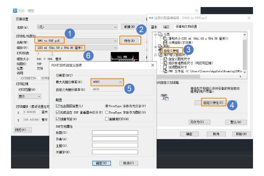This screenshot has height=176, width=264.
Task: Click 确定 in plotter configuration editor
Action: [189, 134]
